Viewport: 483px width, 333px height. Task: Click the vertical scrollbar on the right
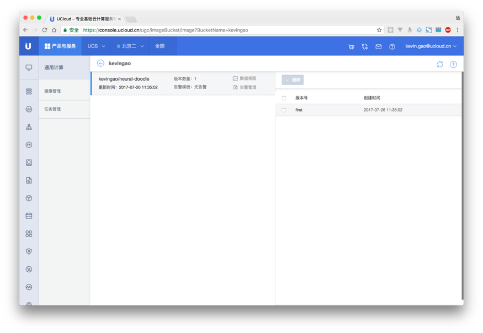click(462, 186)
